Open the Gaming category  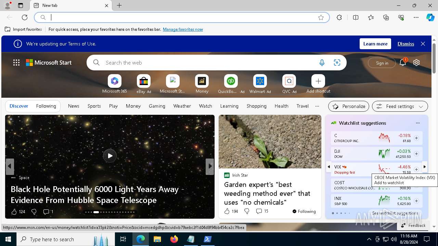coord(157,106)
